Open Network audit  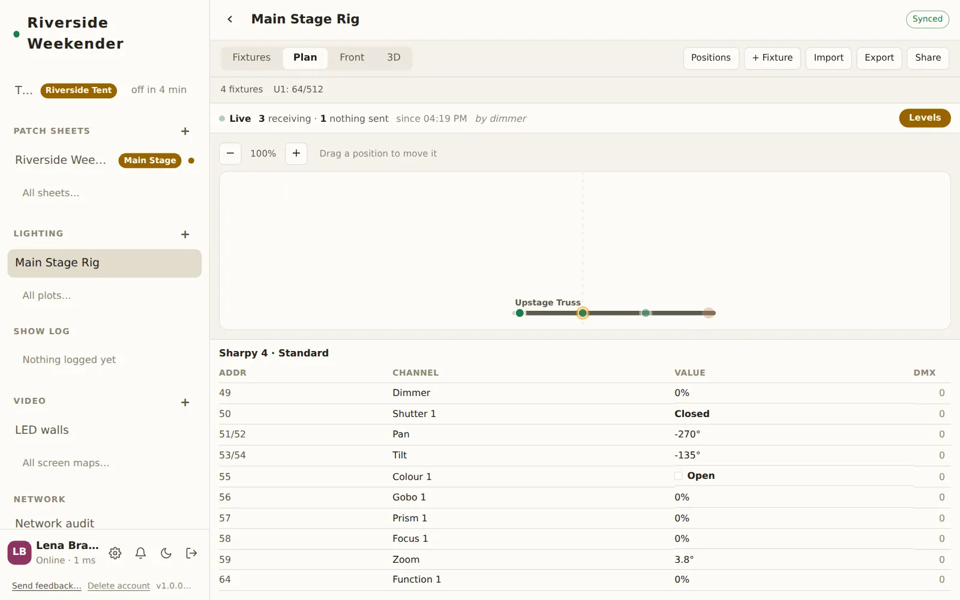(x=55, y=523)
